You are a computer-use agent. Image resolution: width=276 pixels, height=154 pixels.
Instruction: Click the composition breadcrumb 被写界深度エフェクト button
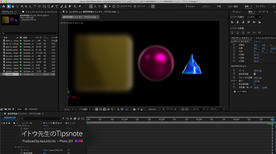click(x=80, y=17)
